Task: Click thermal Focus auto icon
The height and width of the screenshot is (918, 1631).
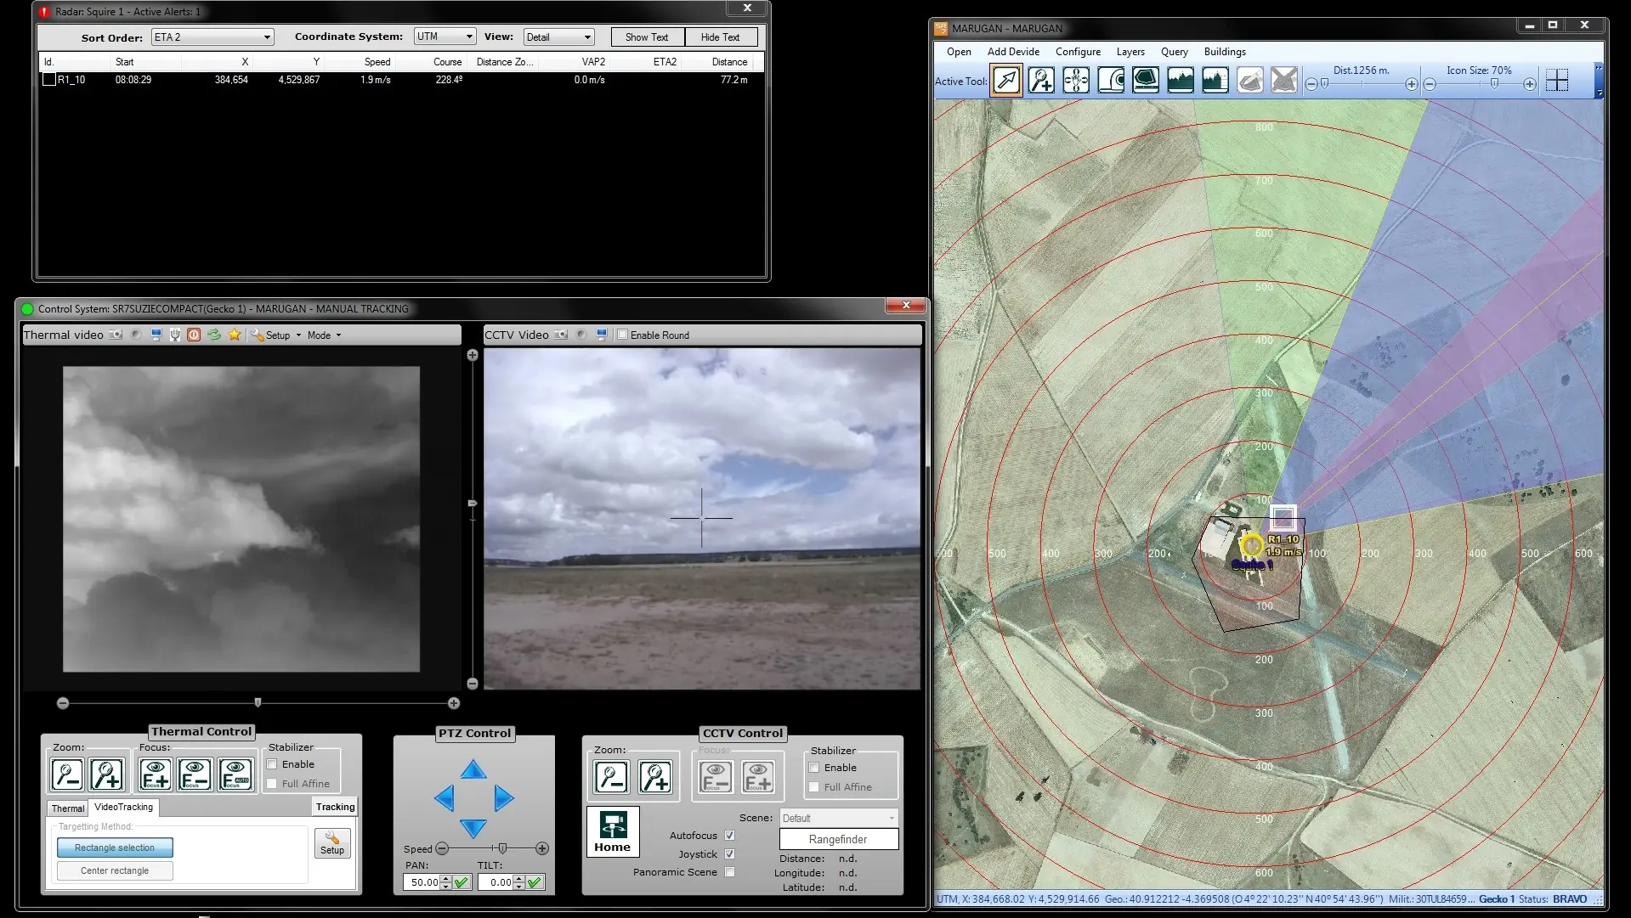Action: [235, 774]
